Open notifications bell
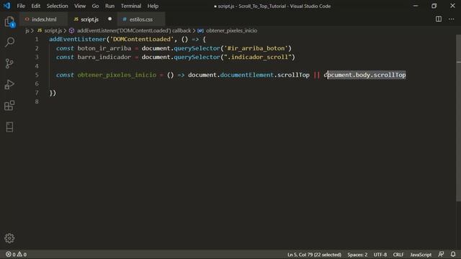This screenshot has height=259, width=461. tap(453, 254)
